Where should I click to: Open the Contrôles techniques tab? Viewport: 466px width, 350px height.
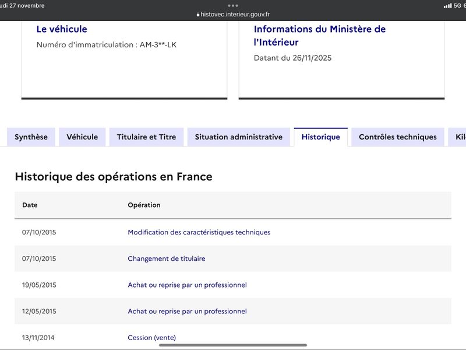tap(397, 137)
